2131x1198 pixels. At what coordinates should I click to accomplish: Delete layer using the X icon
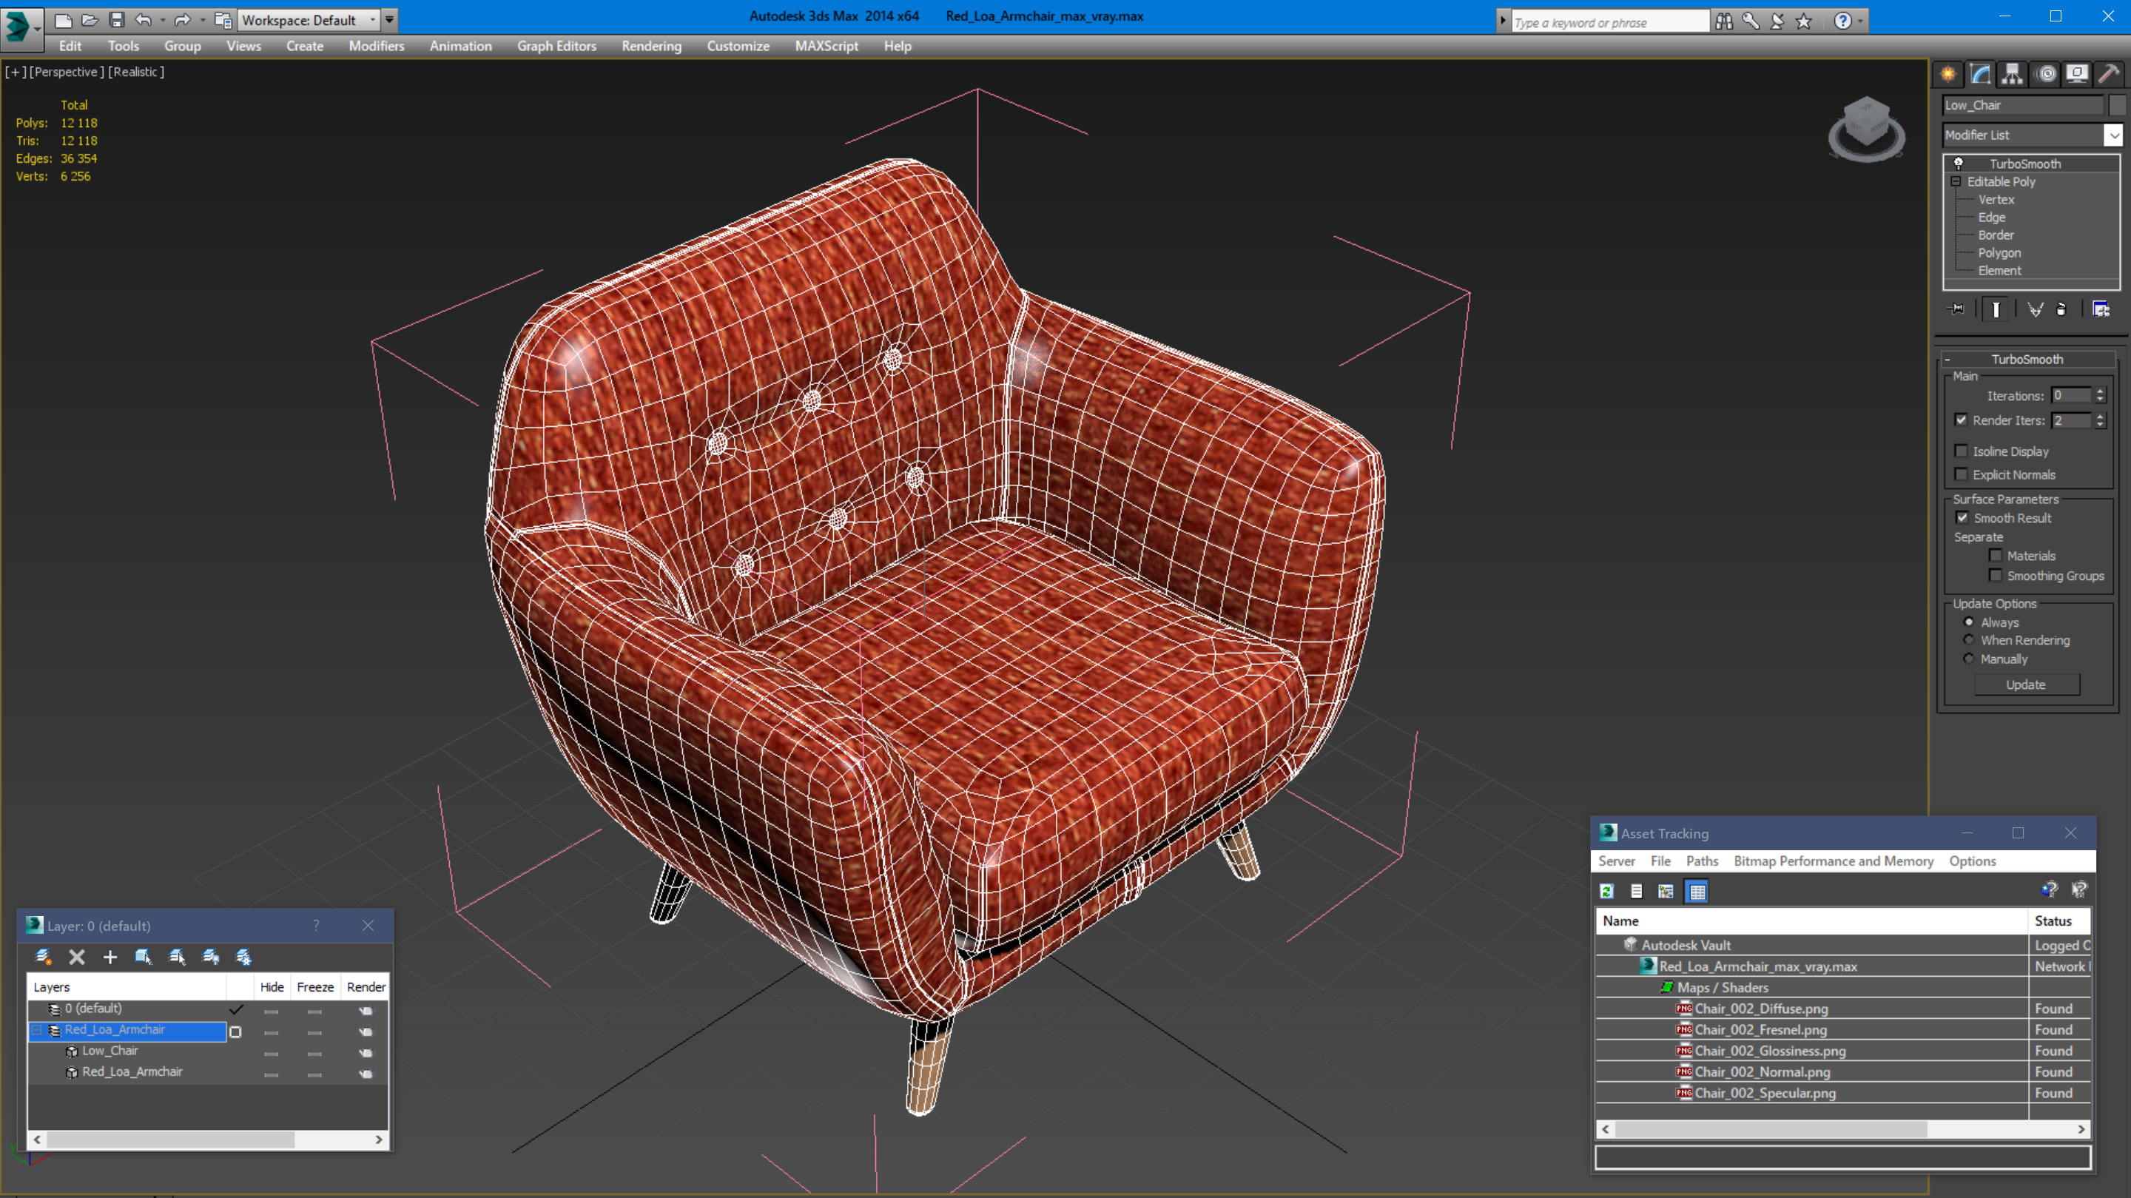[x=77, y=958]
